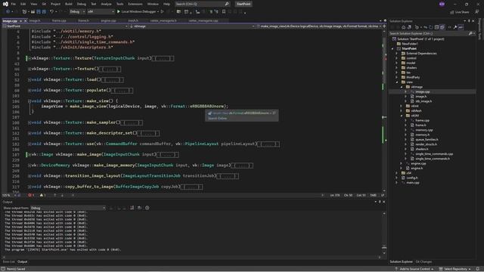The width and height of the screenshot is (484, 272).
Task: Click the Live Share button
Action: click(x=459, y=12)
